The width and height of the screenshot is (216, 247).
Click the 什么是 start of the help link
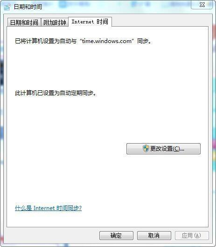[x=23, y=208]
